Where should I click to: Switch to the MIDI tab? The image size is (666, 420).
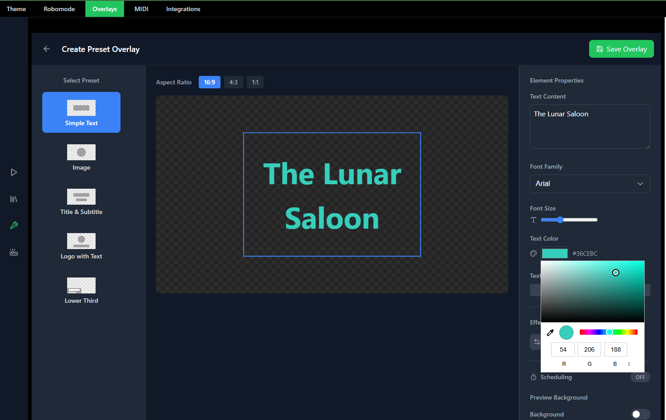pyautogui.click(x=141, y=9)
